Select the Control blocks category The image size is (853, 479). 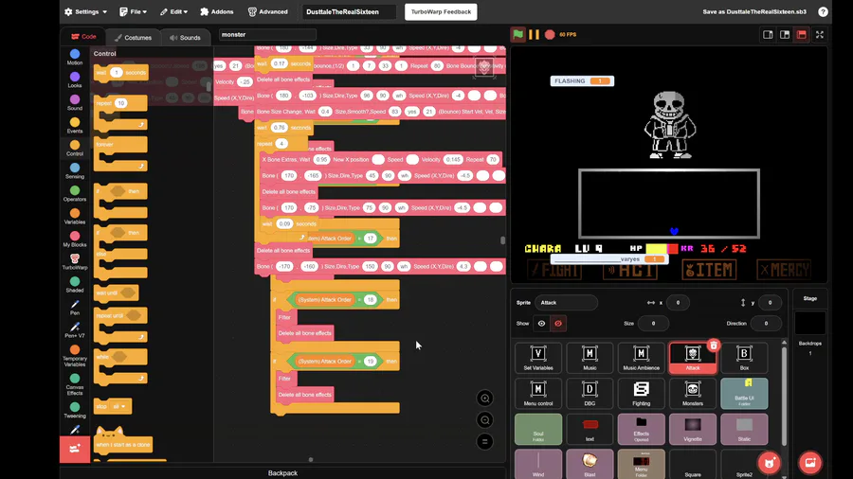click(x=75, y=149)
